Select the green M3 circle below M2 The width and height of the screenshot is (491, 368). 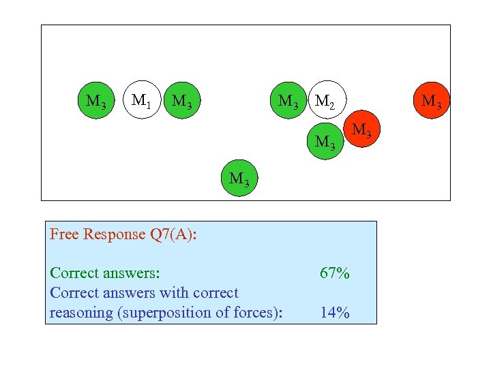[325, 142]
